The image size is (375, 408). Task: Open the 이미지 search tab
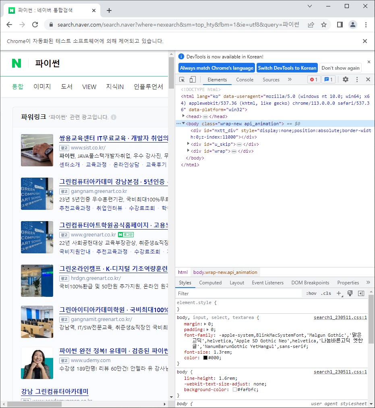tap(42, 87)
